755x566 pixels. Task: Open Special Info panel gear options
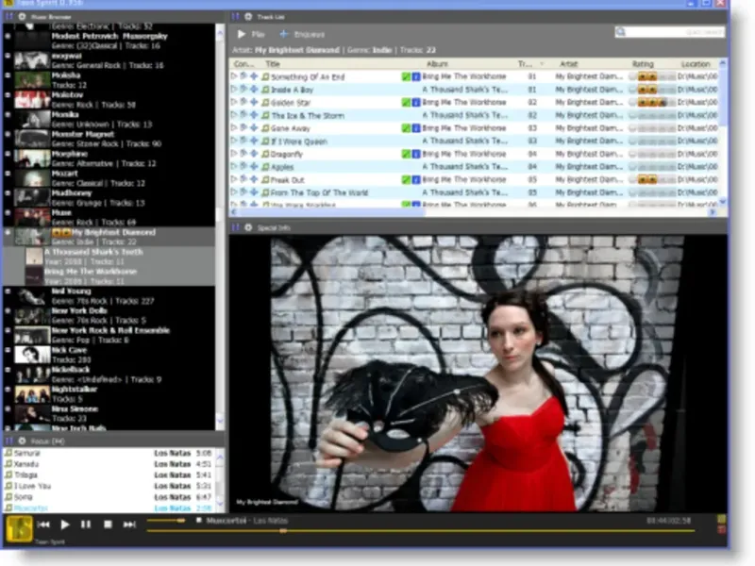(x=248, y=227)
